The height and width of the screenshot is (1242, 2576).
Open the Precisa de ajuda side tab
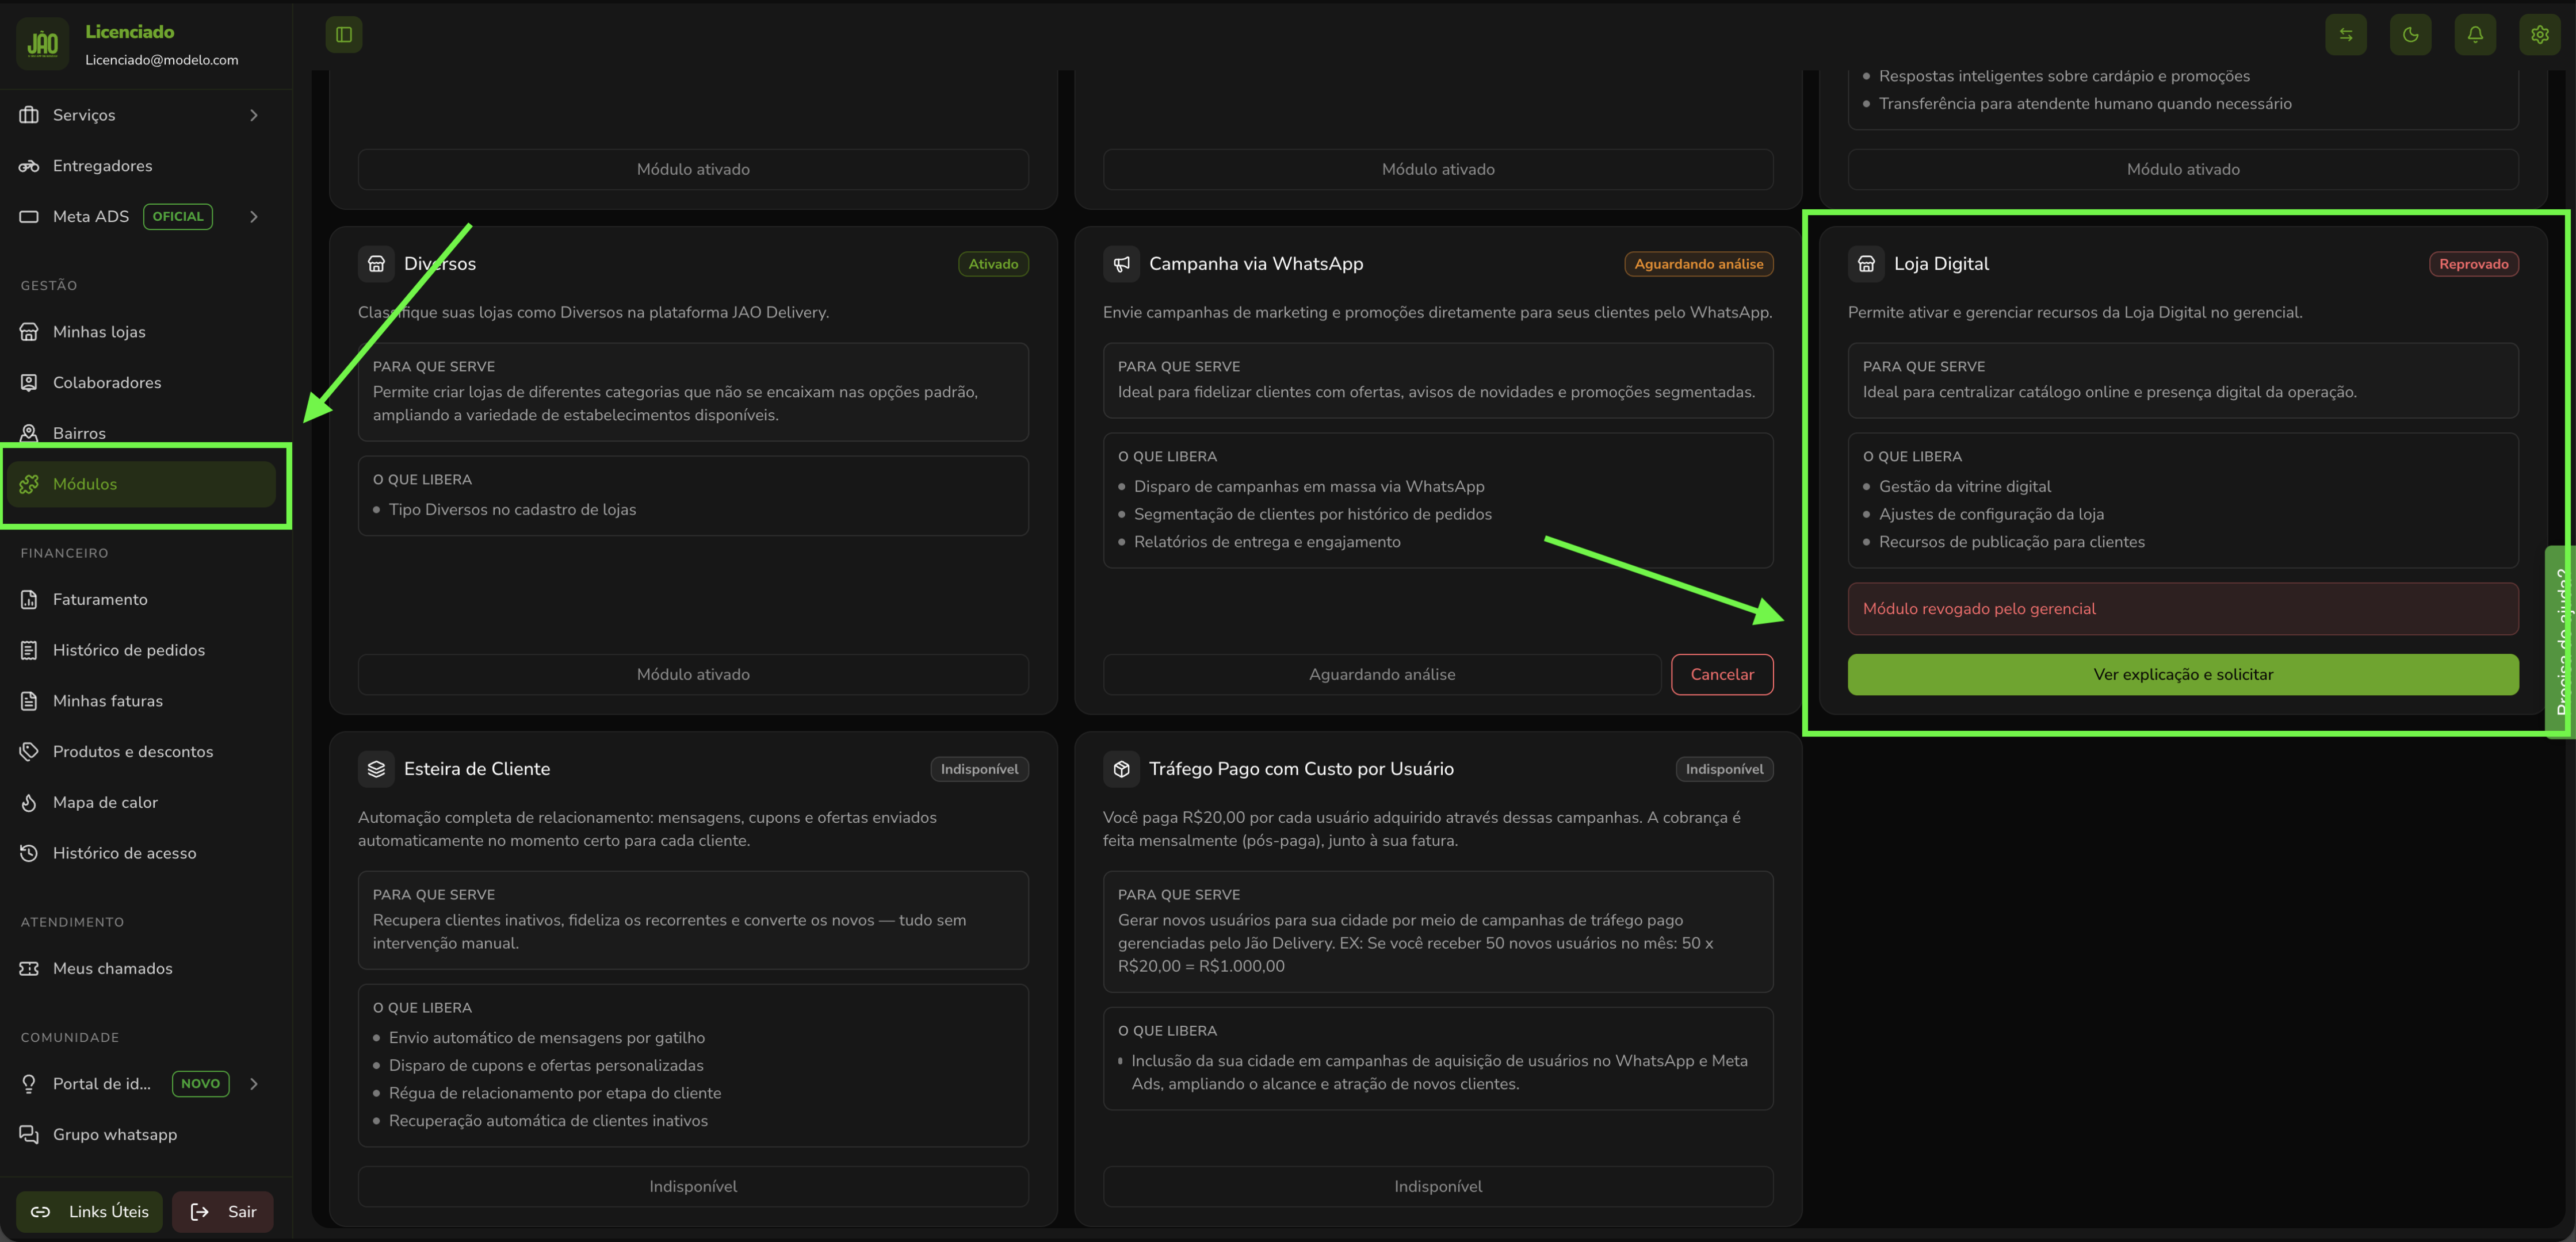point(2560,639)
